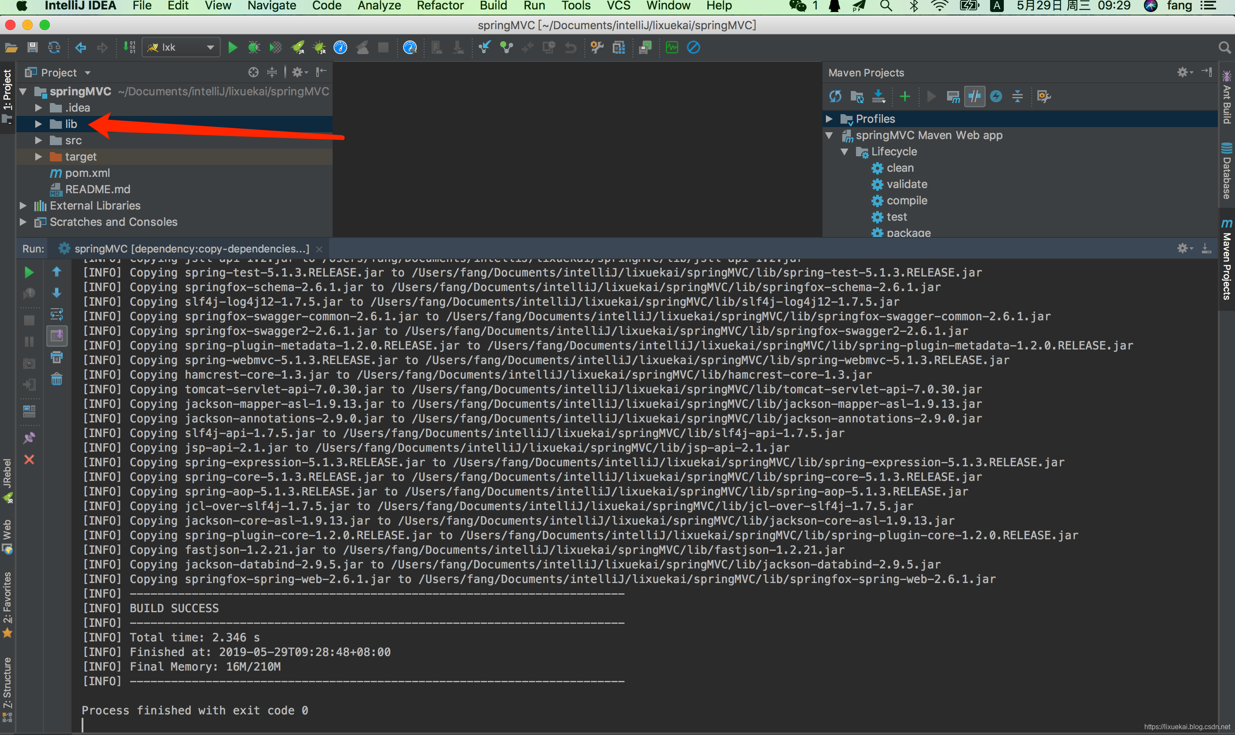Debug the 'lxk' configuration with the bug icon

pos(254,47)
